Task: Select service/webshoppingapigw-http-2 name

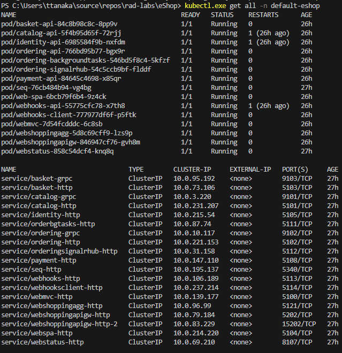Action: pos(59,324)
